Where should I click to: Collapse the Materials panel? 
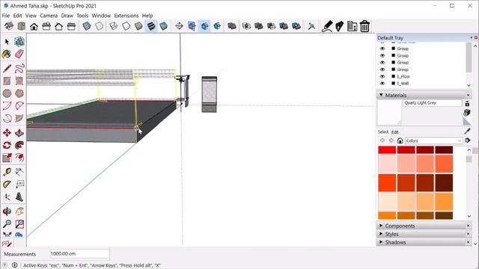tap(381, 95)
